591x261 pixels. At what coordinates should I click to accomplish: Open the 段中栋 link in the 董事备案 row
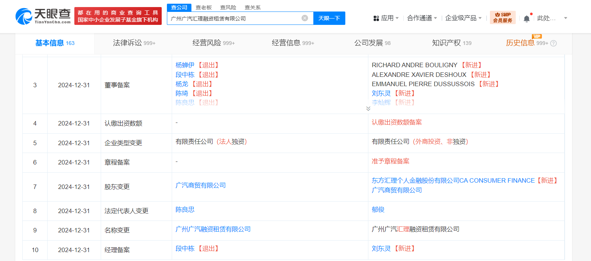click(x=185, y=75)
